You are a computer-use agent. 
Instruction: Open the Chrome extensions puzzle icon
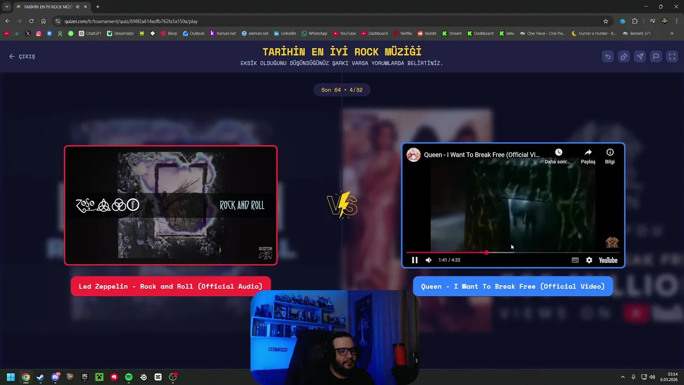[635, 21]
